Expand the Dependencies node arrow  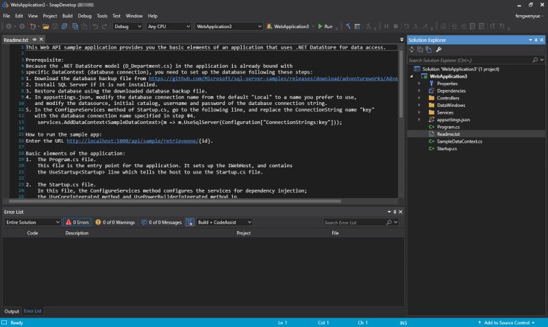(419, 90)
